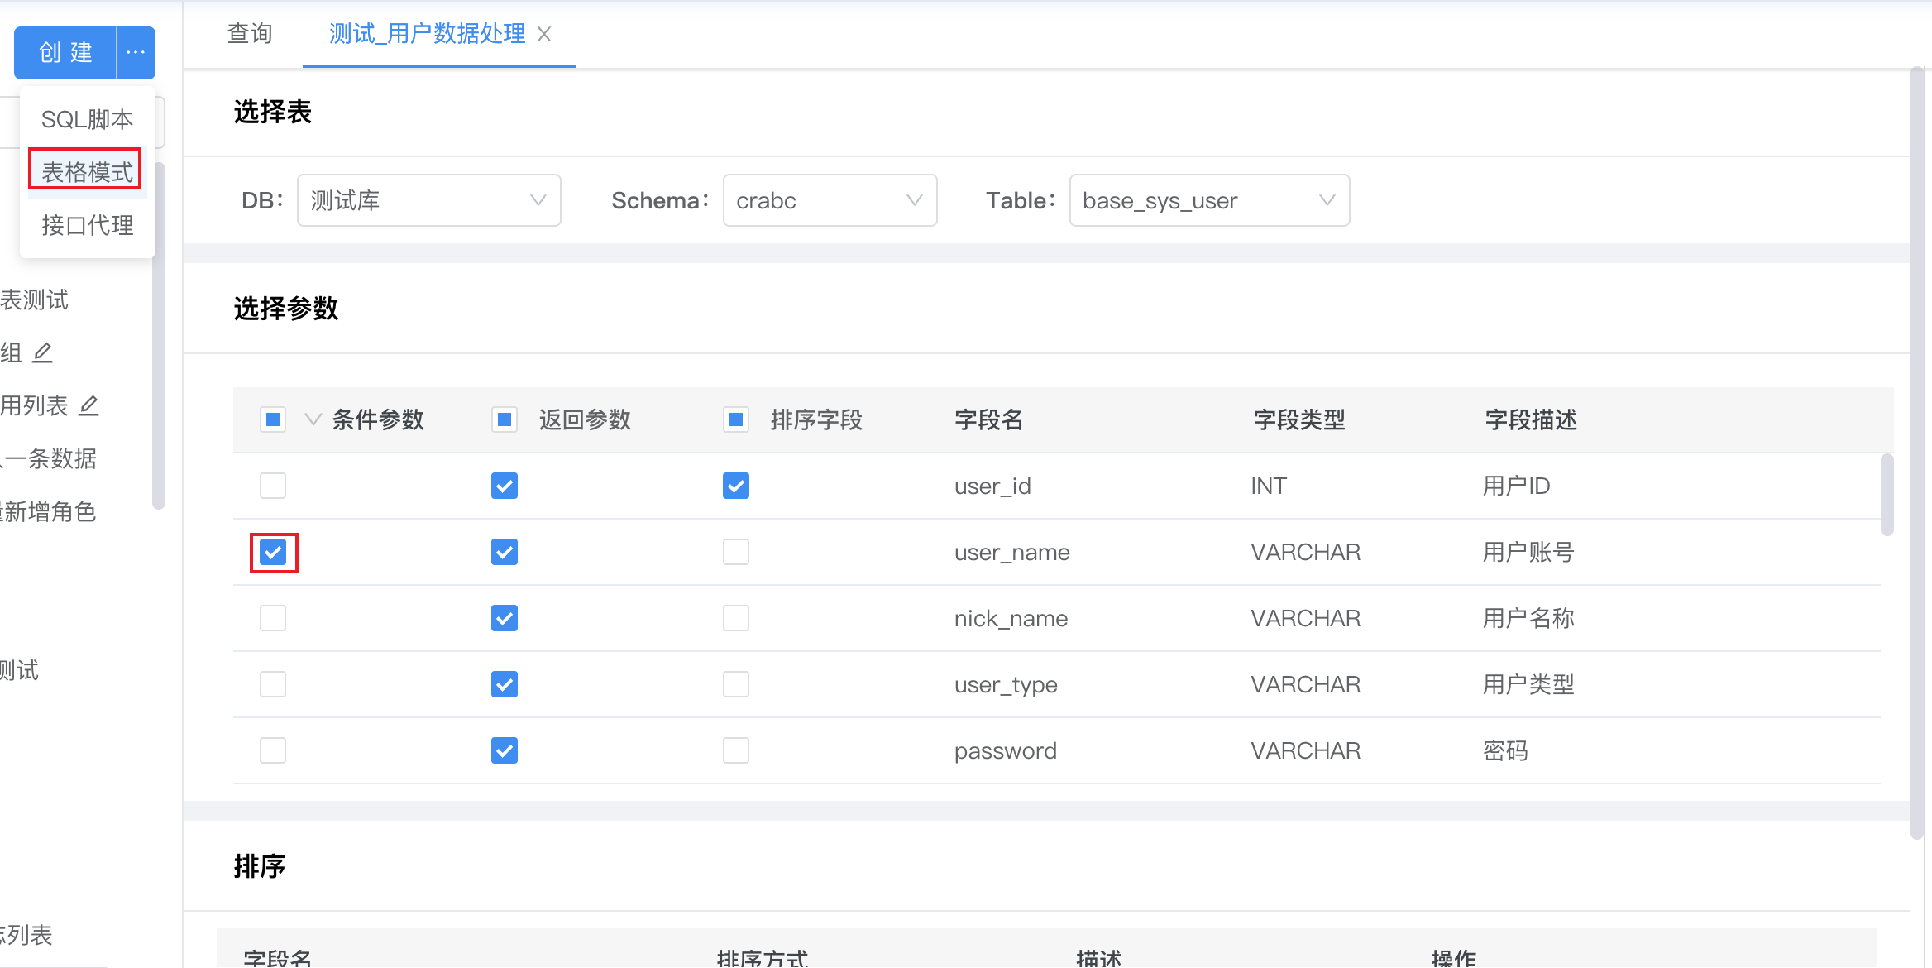Open the DB dropdown showing 测试库
This screenshot has width=1932, height=968.
(428, 200)
